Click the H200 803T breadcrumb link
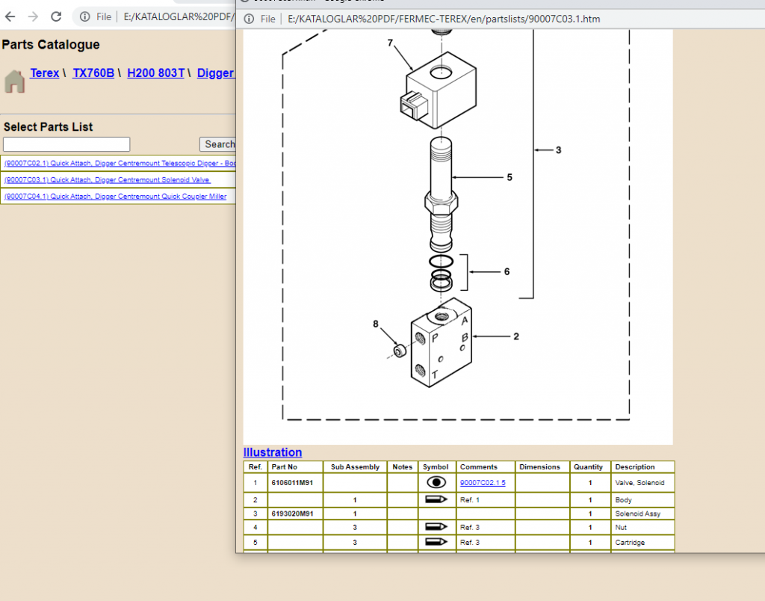This screenshot has height=601, width=765. (x=155, y=73)
